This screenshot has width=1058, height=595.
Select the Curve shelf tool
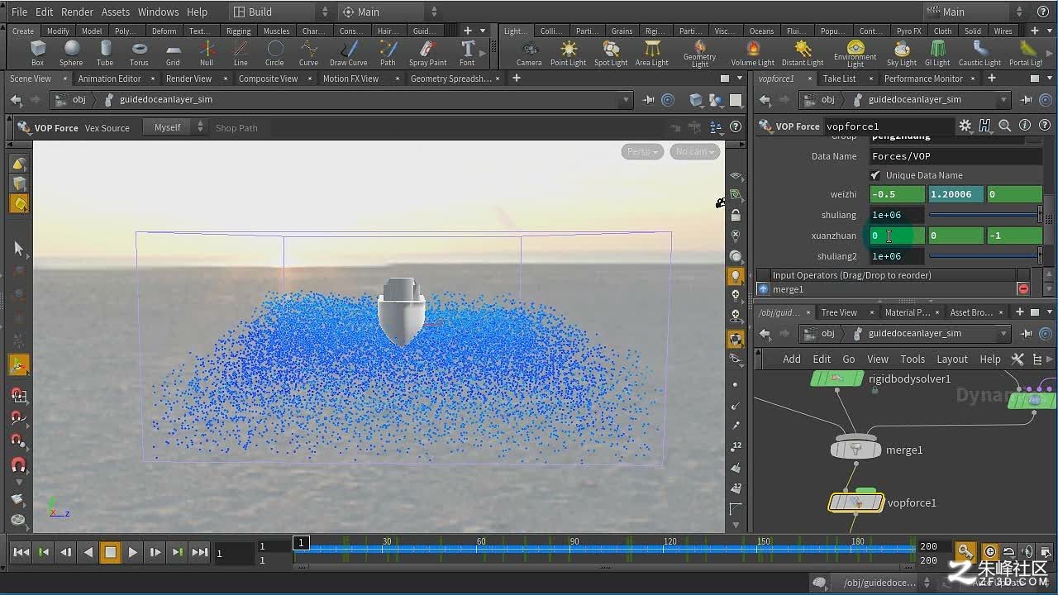pos(308,54)
